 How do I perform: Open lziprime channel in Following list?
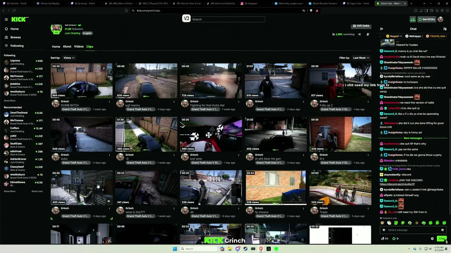click(23, 62)
